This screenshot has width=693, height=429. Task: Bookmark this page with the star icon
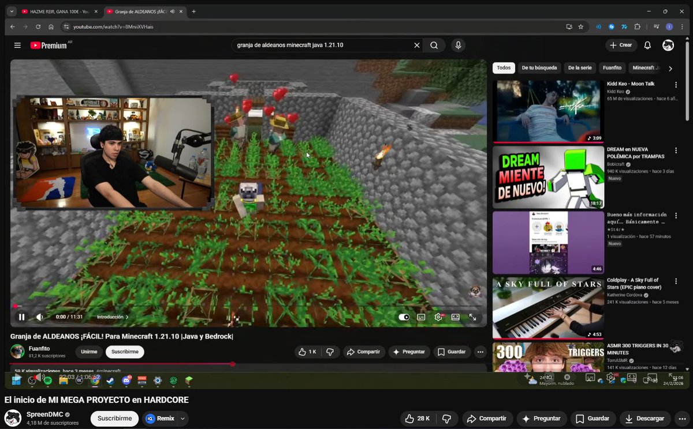click(x=580, y=27)
